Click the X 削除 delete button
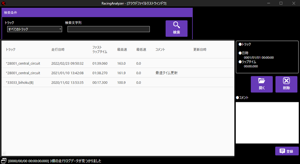 pyautogui.click(x=286, y=84)
